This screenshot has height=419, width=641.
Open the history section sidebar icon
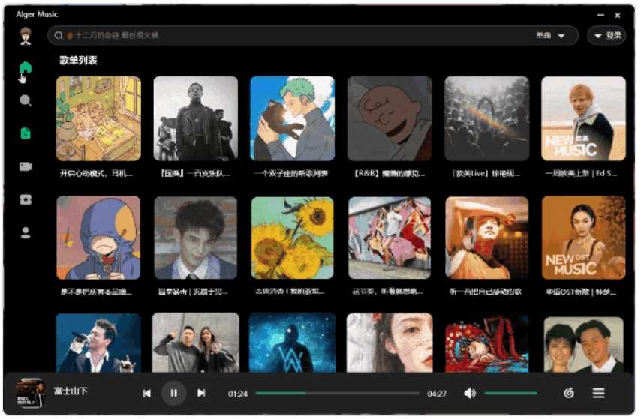pos(26,199)
